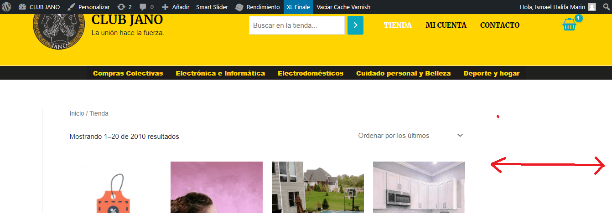The height and width of the screenshot is (213, 612).
Task: Click Añadir in the admin bar
Action: coord(176,7)
